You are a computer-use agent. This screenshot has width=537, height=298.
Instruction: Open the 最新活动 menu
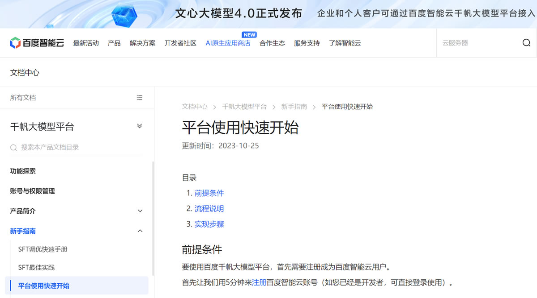(86, 43)
